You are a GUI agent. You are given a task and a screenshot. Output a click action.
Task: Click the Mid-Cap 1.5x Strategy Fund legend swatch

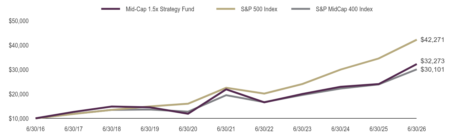point(111,9)
